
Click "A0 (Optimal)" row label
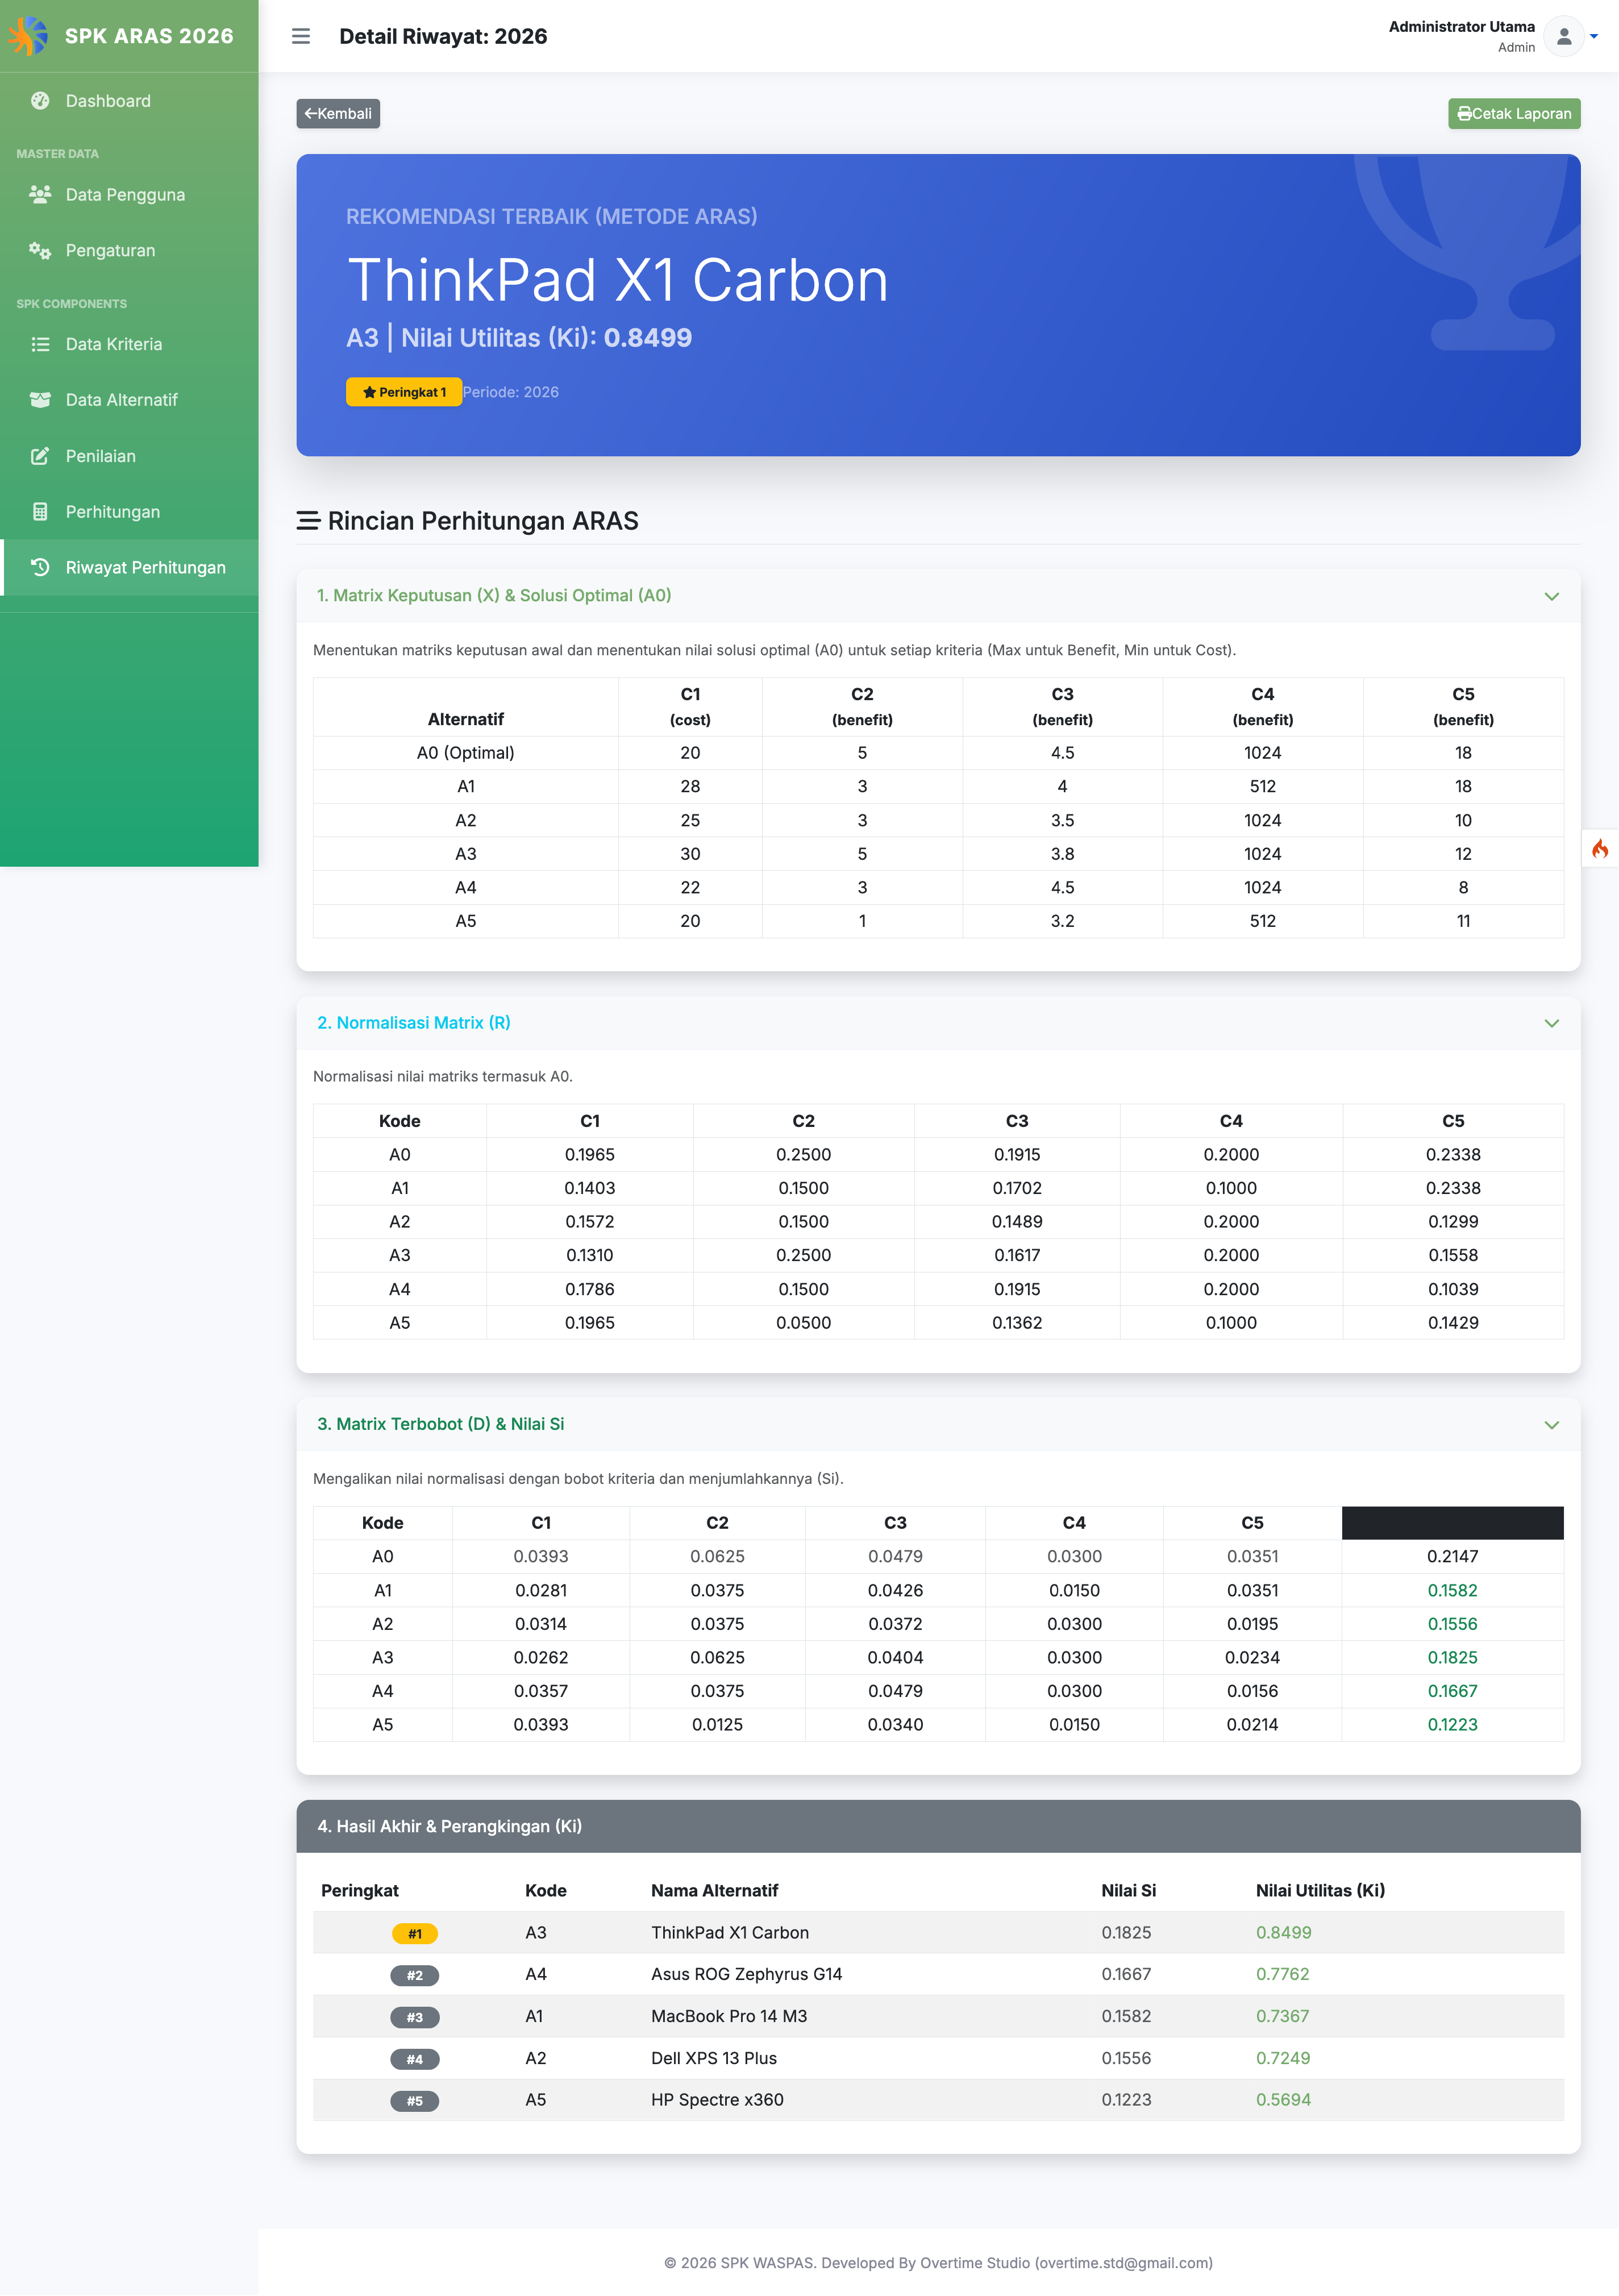465,753
